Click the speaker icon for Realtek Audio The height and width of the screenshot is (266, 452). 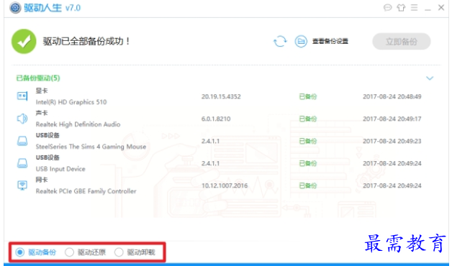coord(22,119)
